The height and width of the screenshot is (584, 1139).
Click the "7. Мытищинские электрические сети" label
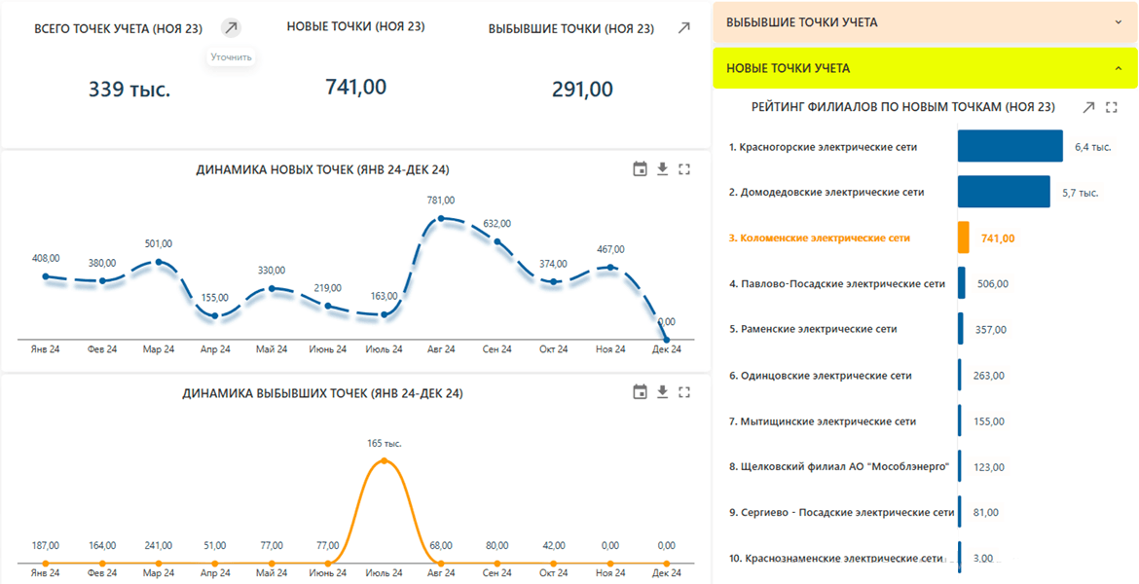pos(823,421)
